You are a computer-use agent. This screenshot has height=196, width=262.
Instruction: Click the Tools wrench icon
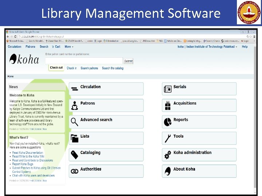tap(168, 138)
